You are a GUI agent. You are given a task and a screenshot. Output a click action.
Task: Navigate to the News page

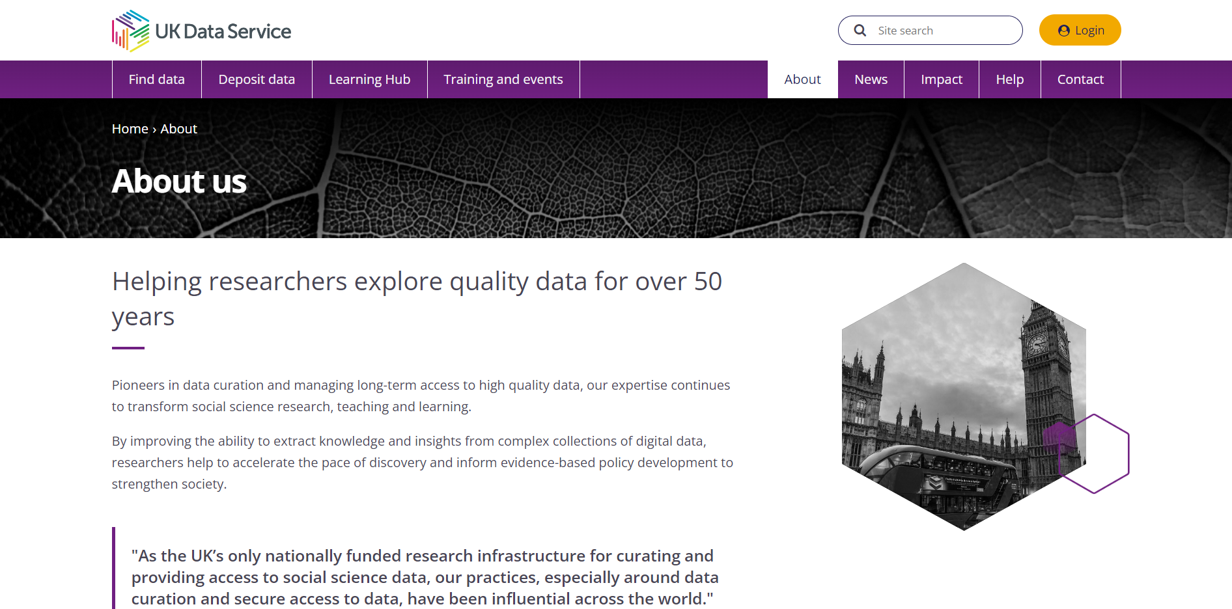[871, 79]
